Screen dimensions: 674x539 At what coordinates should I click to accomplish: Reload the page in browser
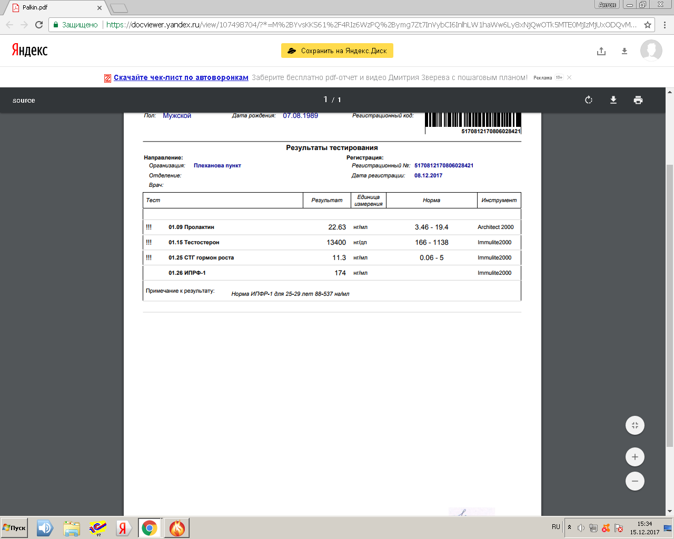click(x=39, y=25)
